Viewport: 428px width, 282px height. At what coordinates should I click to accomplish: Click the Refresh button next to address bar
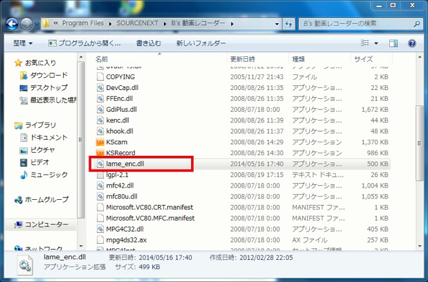(289, 24)
